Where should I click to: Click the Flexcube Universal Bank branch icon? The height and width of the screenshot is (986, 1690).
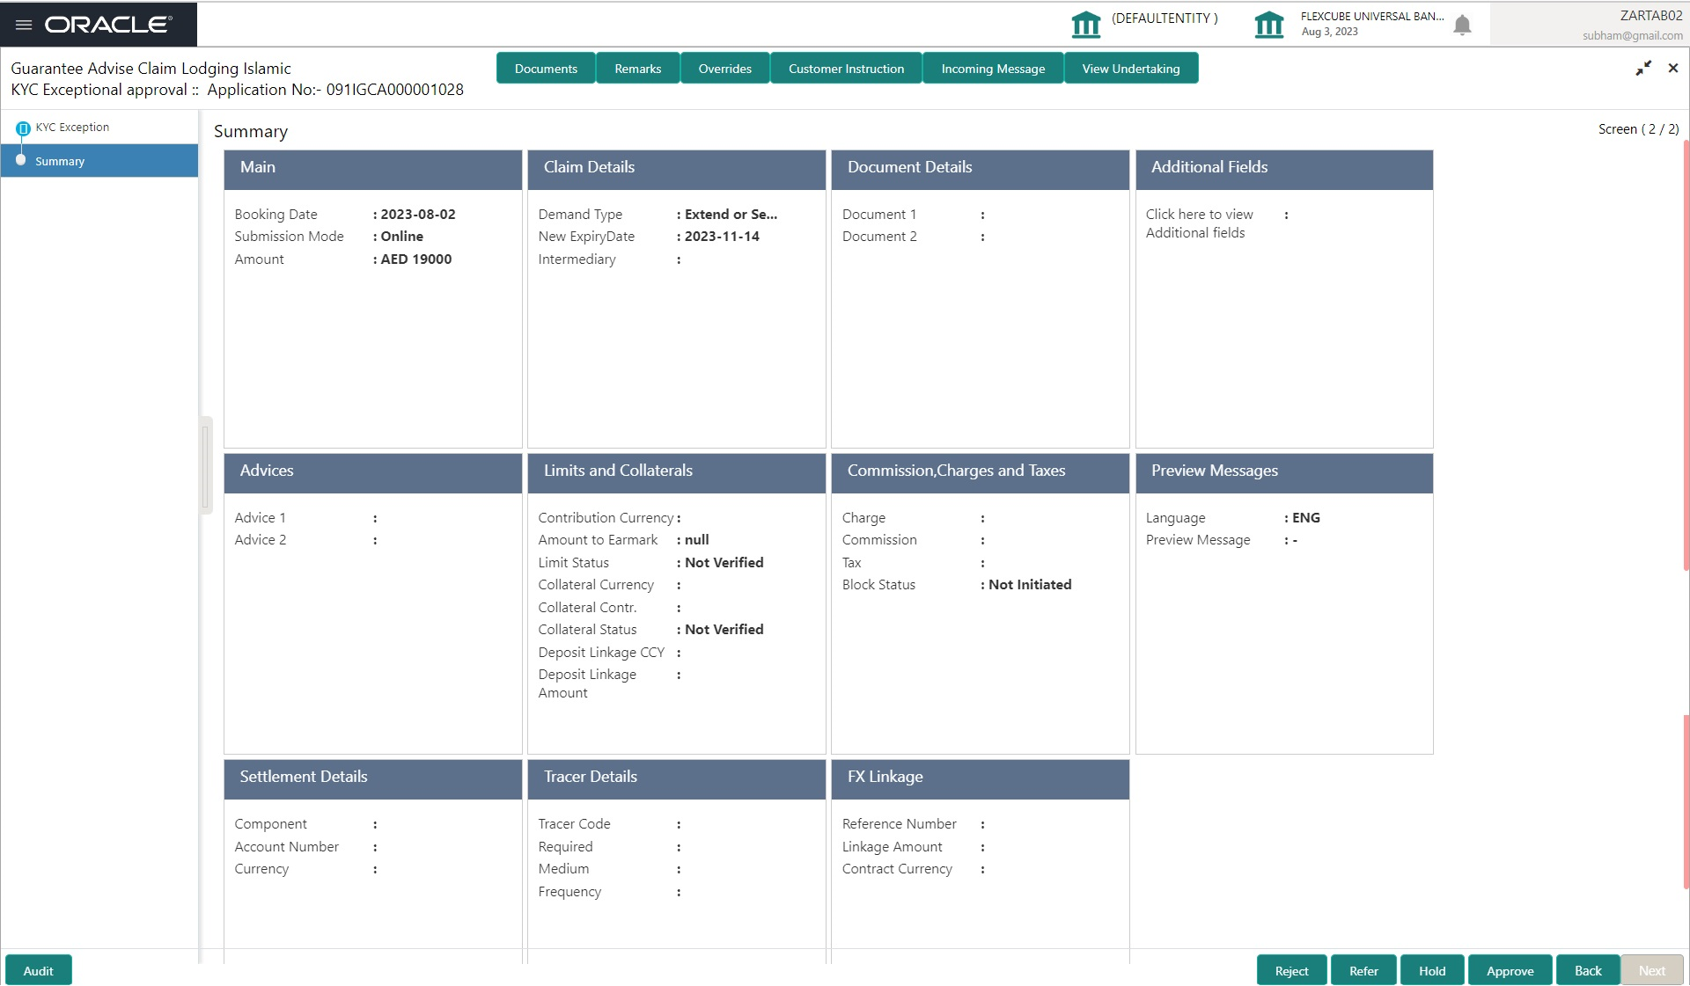point(1268,25)
